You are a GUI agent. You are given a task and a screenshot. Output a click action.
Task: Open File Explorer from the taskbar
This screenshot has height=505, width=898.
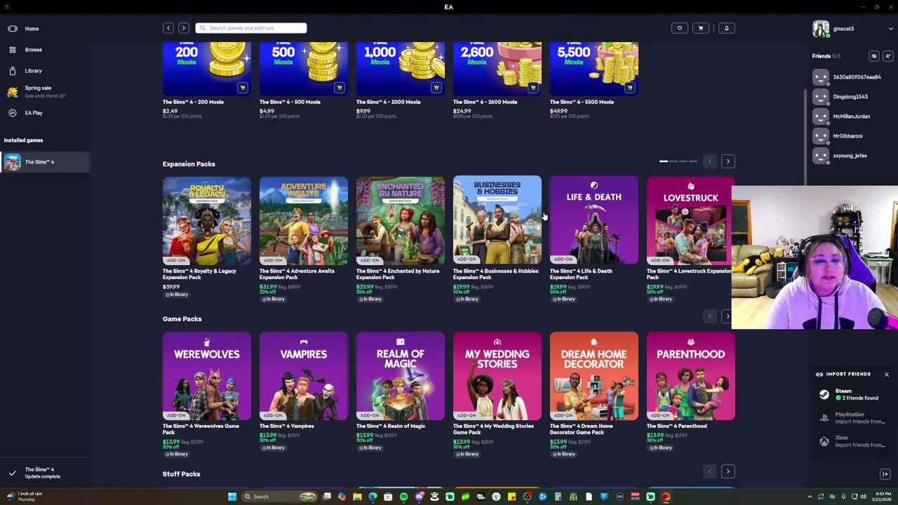point(357,497)
